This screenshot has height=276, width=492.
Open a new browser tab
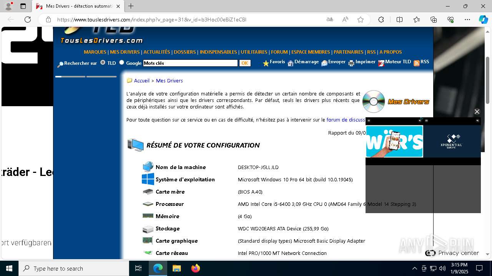coord(131,6)
